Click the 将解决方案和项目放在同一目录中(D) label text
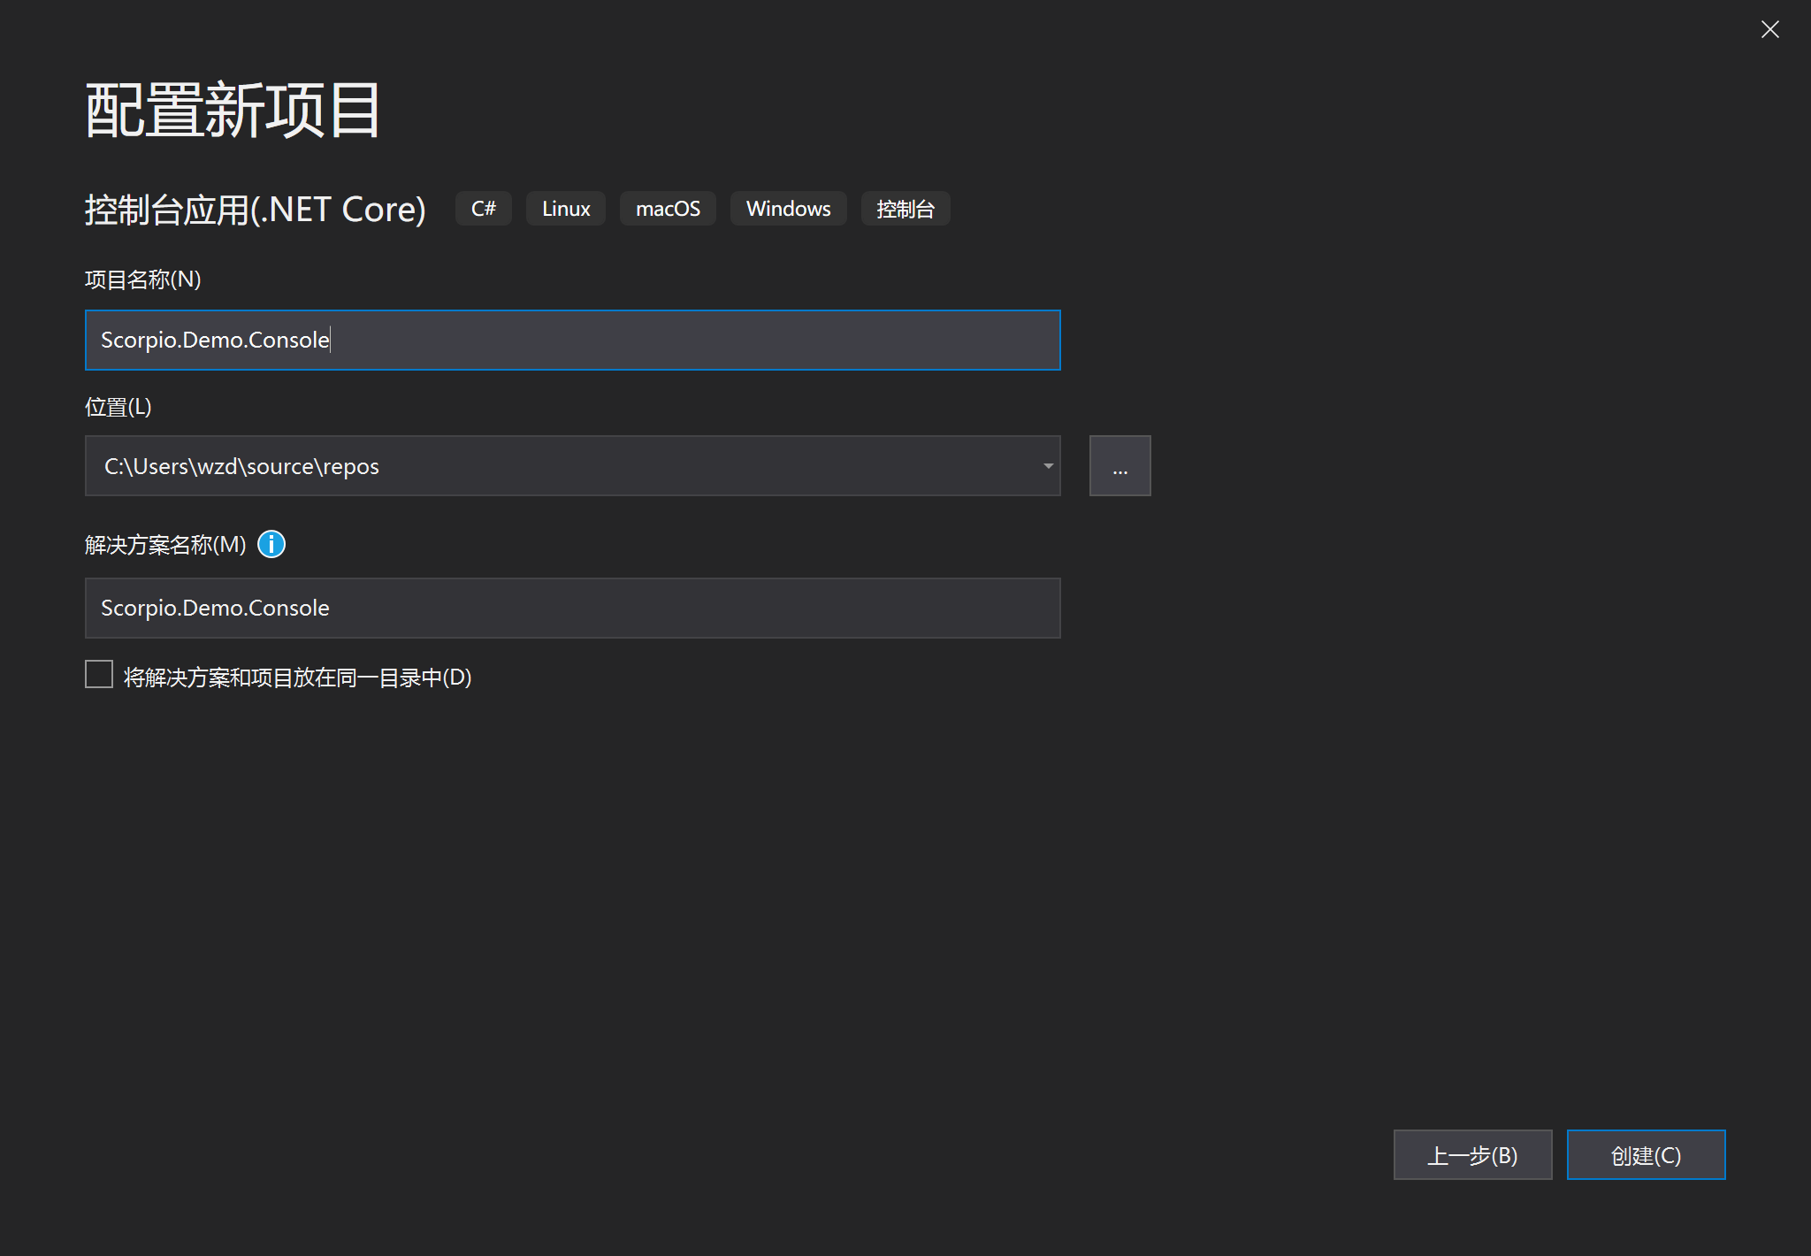 [x=297, y=678]
